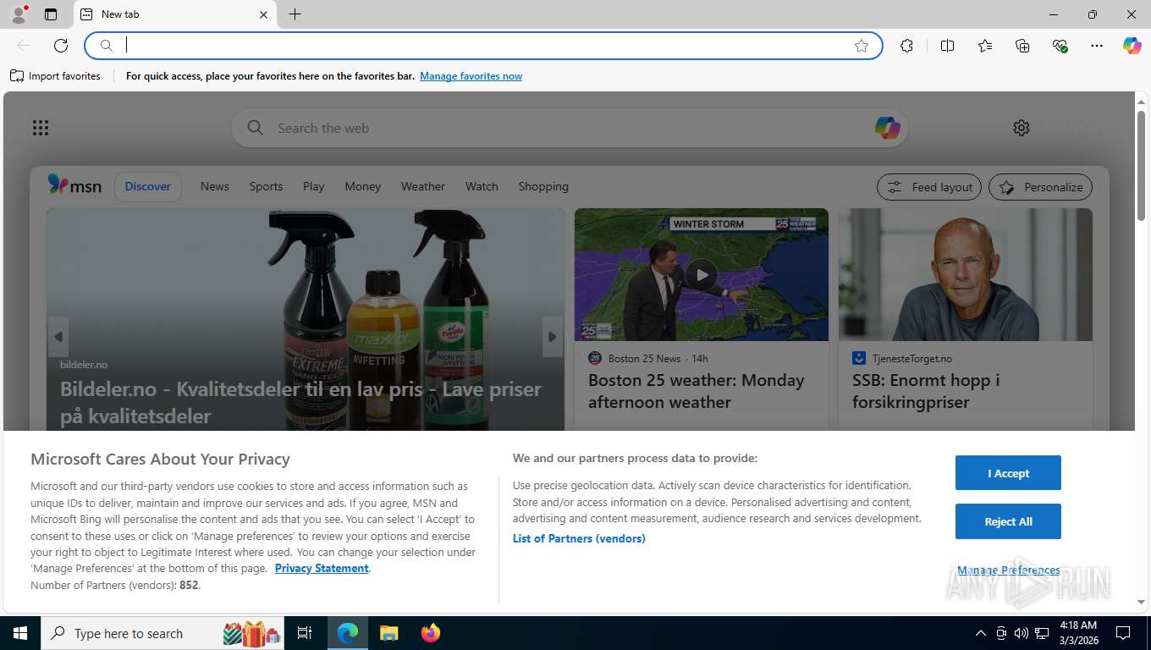
Task: Show hidden tray icons chevron
Action: click(980, 633)
